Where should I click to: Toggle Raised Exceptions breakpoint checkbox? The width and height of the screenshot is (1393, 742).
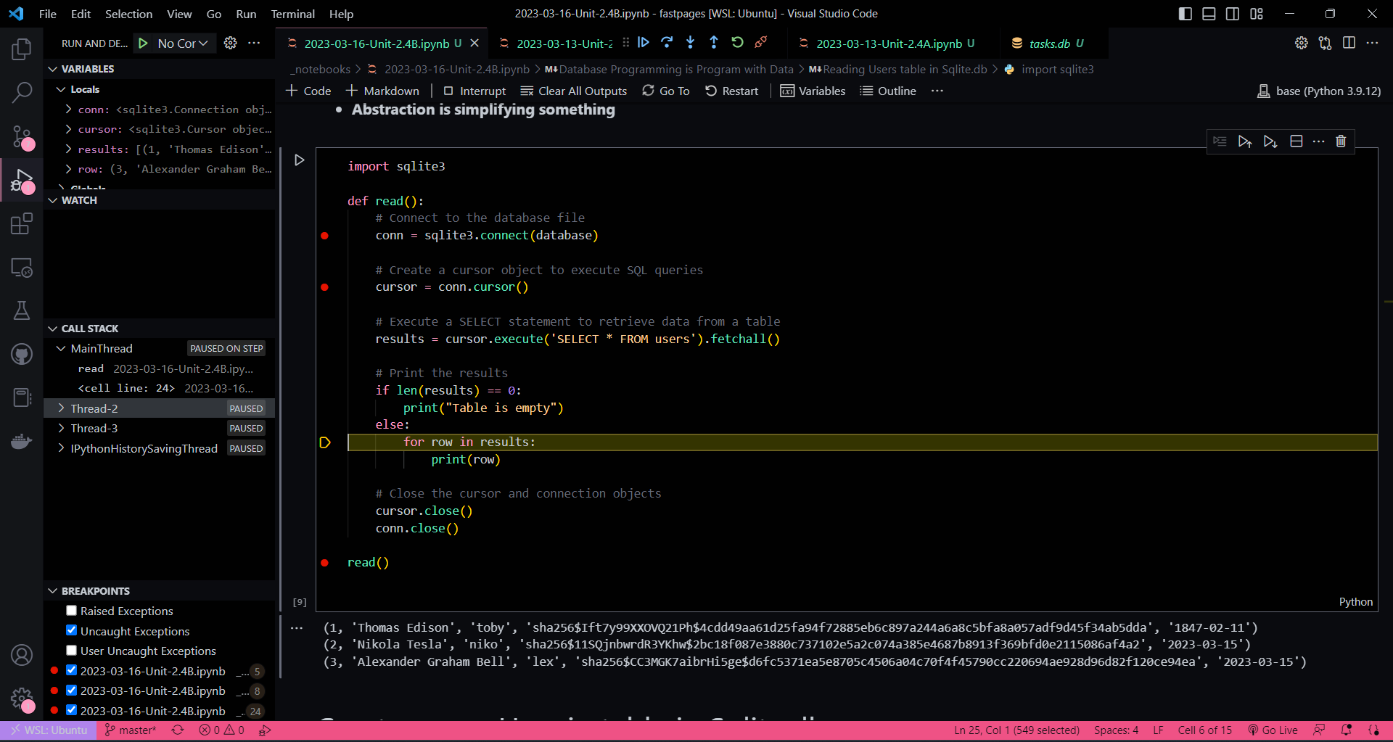coord(71,611)
